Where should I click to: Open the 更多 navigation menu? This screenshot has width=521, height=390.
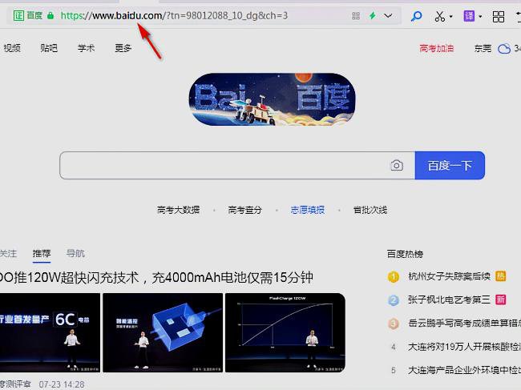(123, 48)
